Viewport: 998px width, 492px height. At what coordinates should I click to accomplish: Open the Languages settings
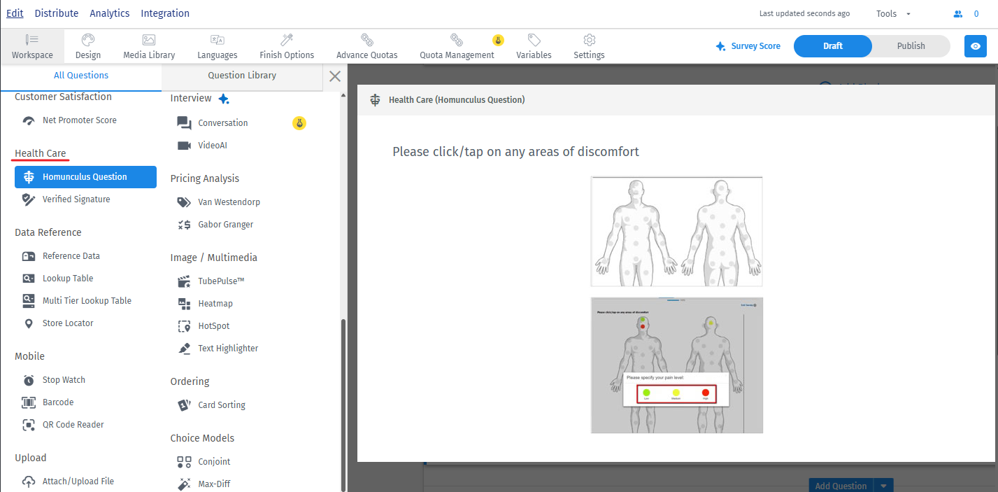pyautogui.click(x=217, y=46)
